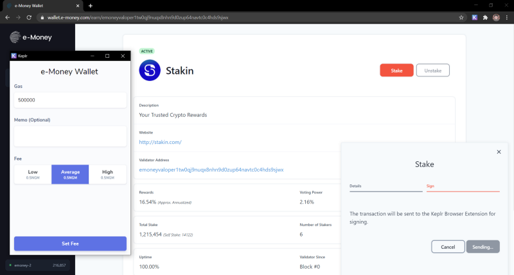This screenshot has height=275, width=514.
Task: Confirm with the Set Fee button
Action: coord(70,244)
